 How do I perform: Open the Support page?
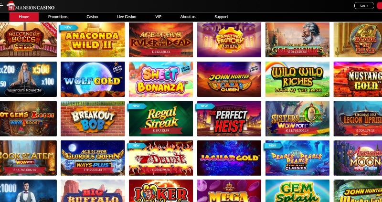pos(221,17)
